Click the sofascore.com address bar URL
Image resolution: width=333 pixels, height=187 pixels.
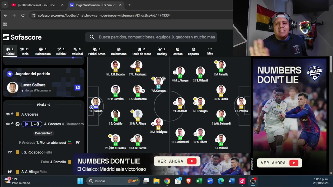pyautogui.click(x=104, y=15)
